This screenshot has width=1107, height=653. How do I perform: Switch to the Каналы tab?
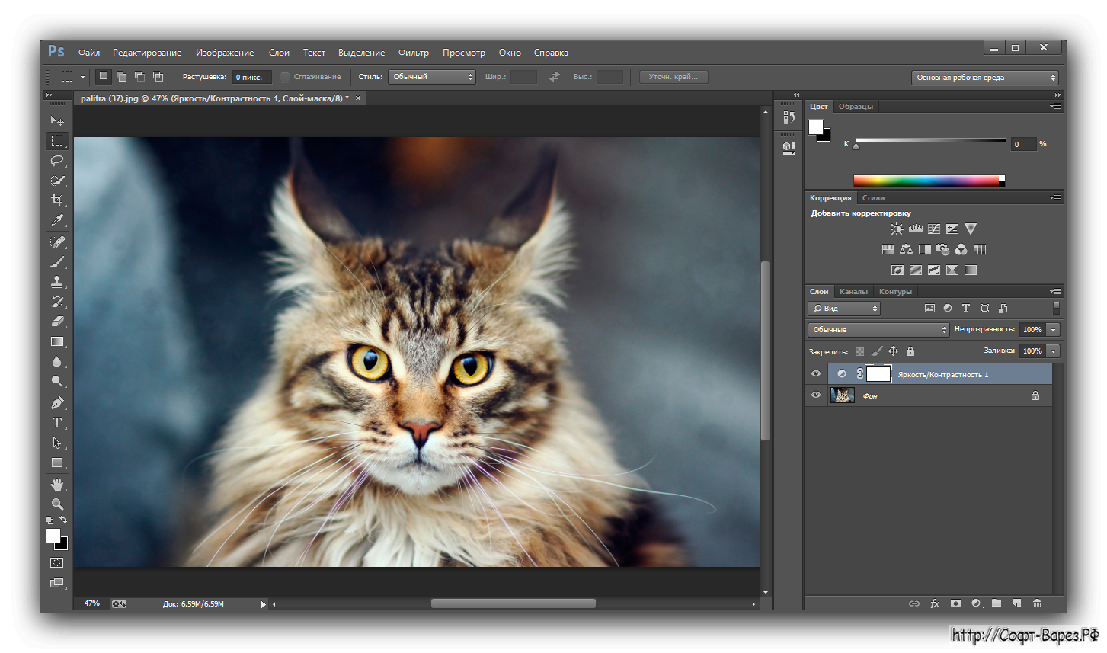853,291
